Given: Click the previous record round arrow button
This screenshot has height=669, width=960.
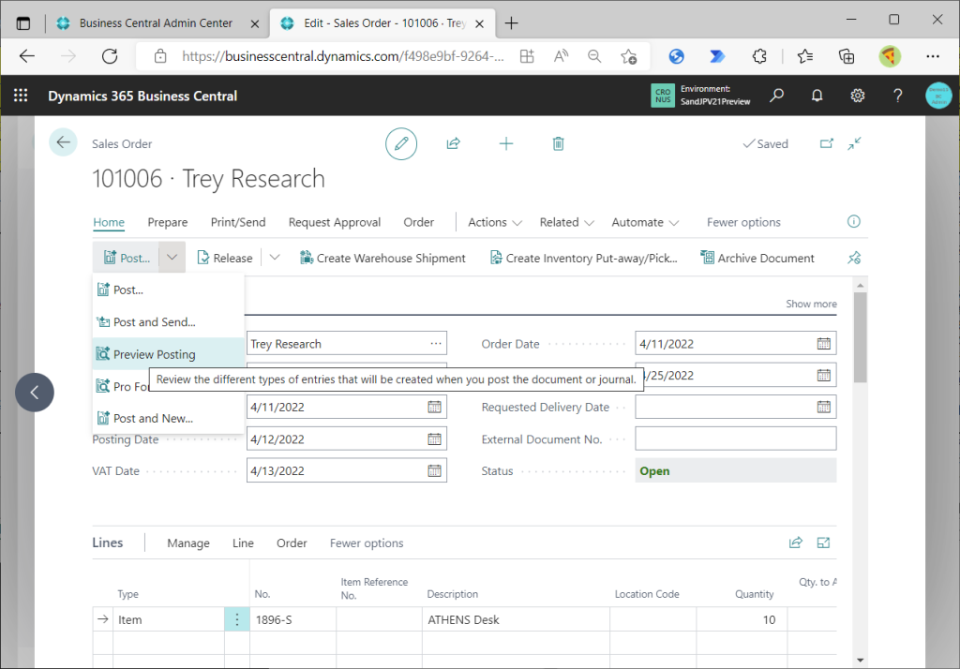Looking at the screenshot, I should click(35, 393).
